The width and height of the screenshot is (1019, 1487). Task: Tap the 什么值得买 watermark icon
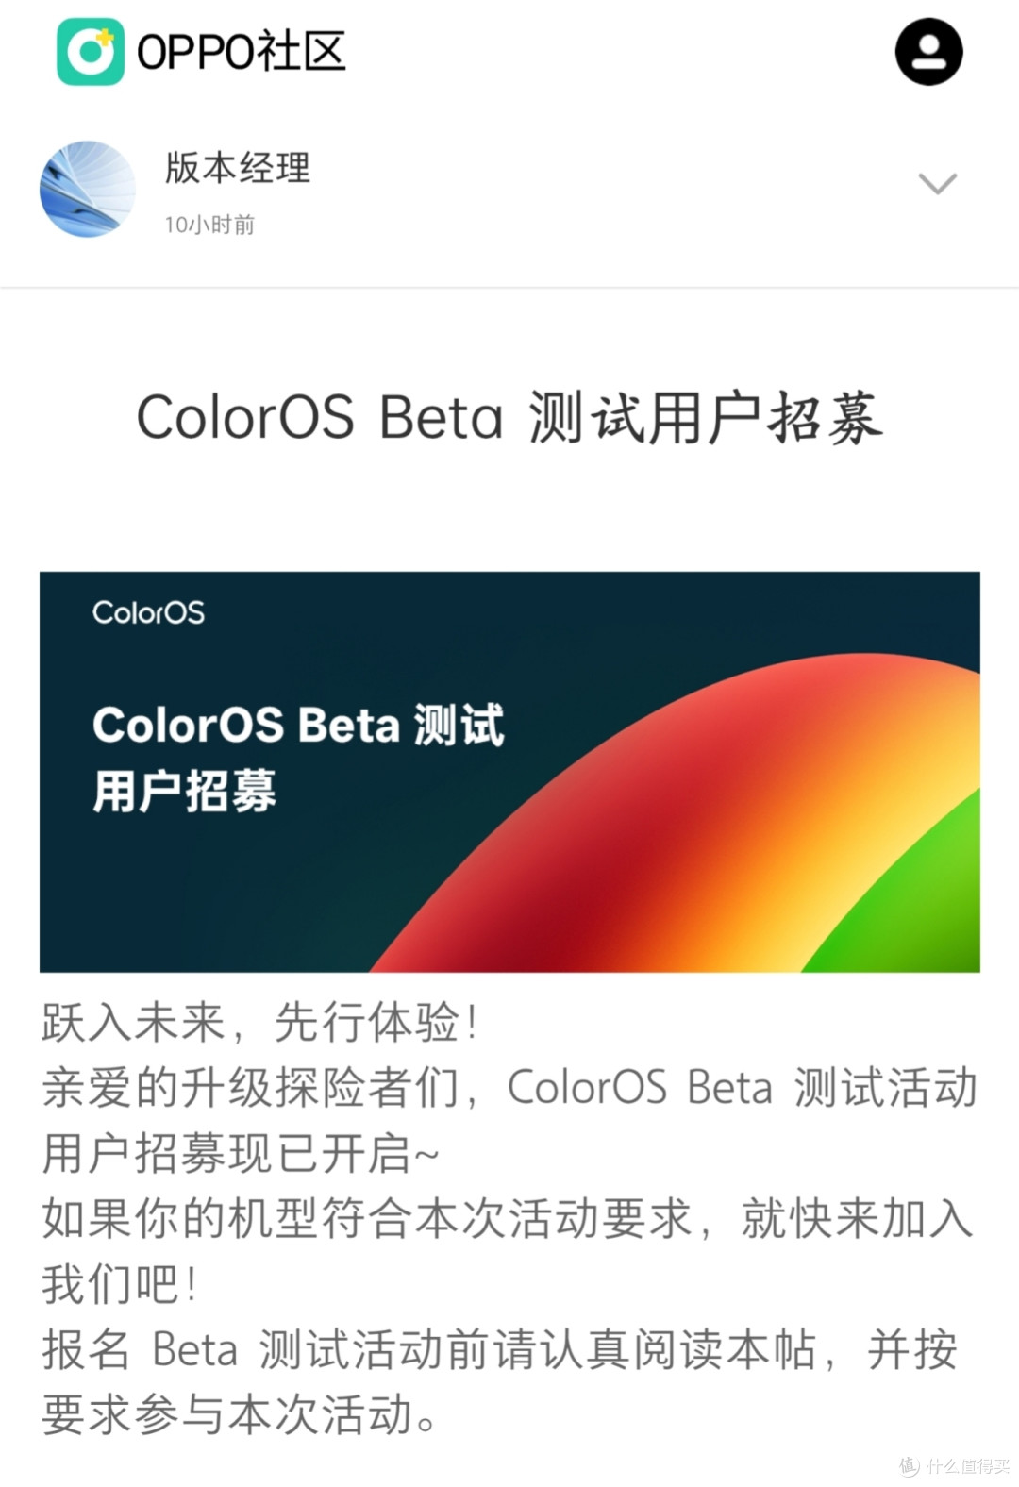coord(909,1465)
